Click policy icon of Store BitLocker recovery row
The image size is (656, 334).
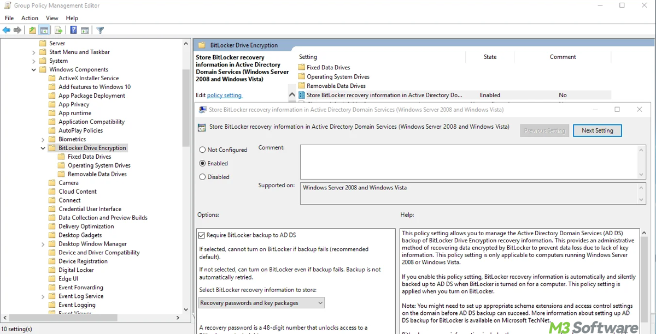[302, 95]
